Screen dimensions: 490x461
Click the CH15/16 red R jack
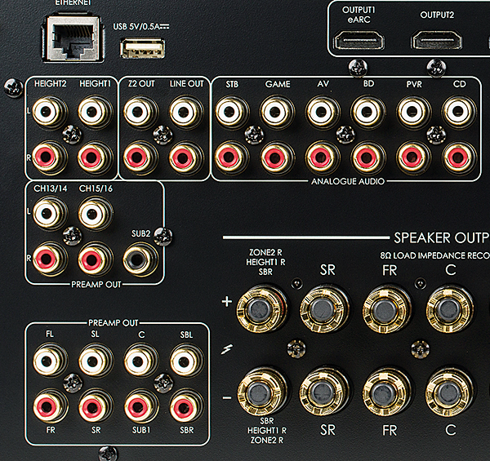click(x=95, y=259)
